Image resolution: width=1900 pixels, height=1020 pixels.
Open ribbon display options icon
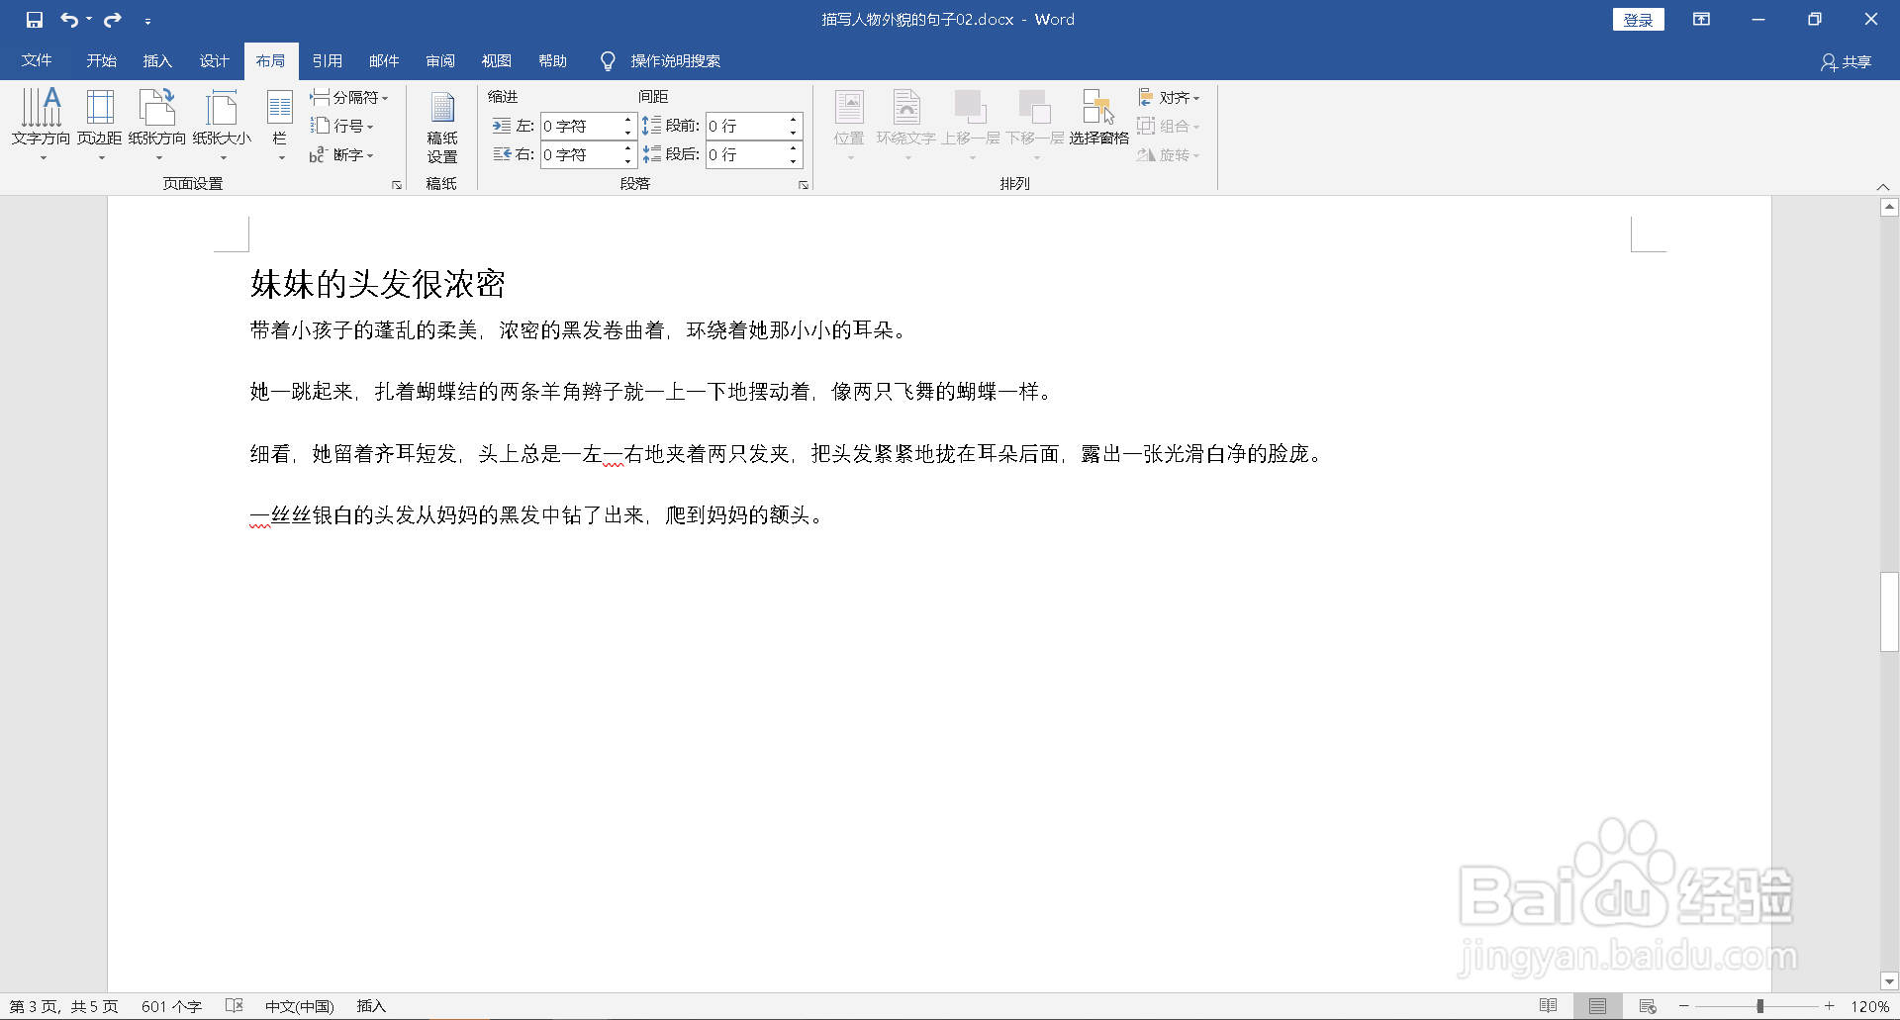pyautogui.click(x=1702, y=20)
